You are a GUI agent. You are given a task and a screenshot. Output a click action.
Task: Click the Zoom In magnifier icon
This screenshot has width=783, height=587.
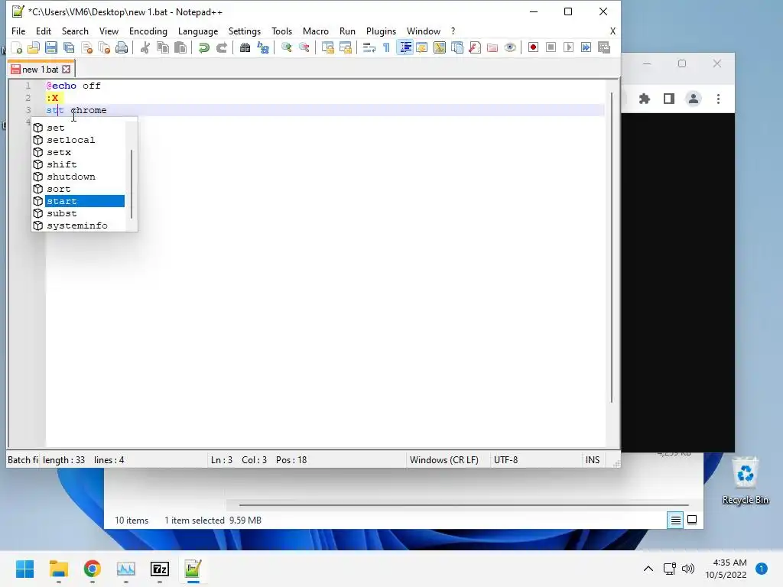[x=286, y=48]
